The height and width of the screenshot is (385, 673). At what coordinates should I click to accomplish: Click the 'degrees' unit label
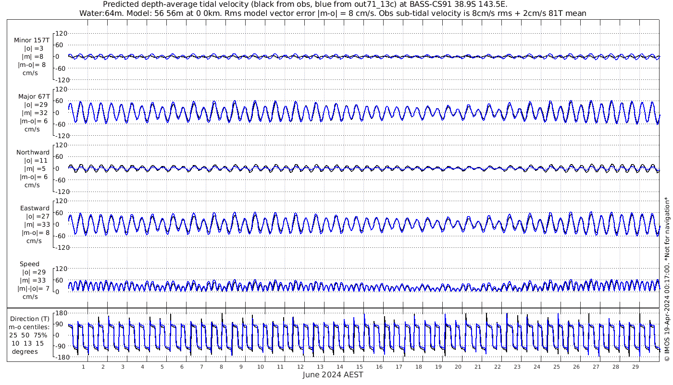pyautogui.click(x=25, y=351)
